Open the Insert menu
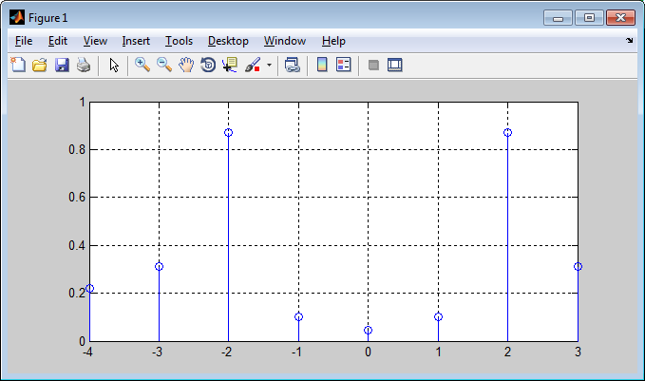 (x=136, y=41)
